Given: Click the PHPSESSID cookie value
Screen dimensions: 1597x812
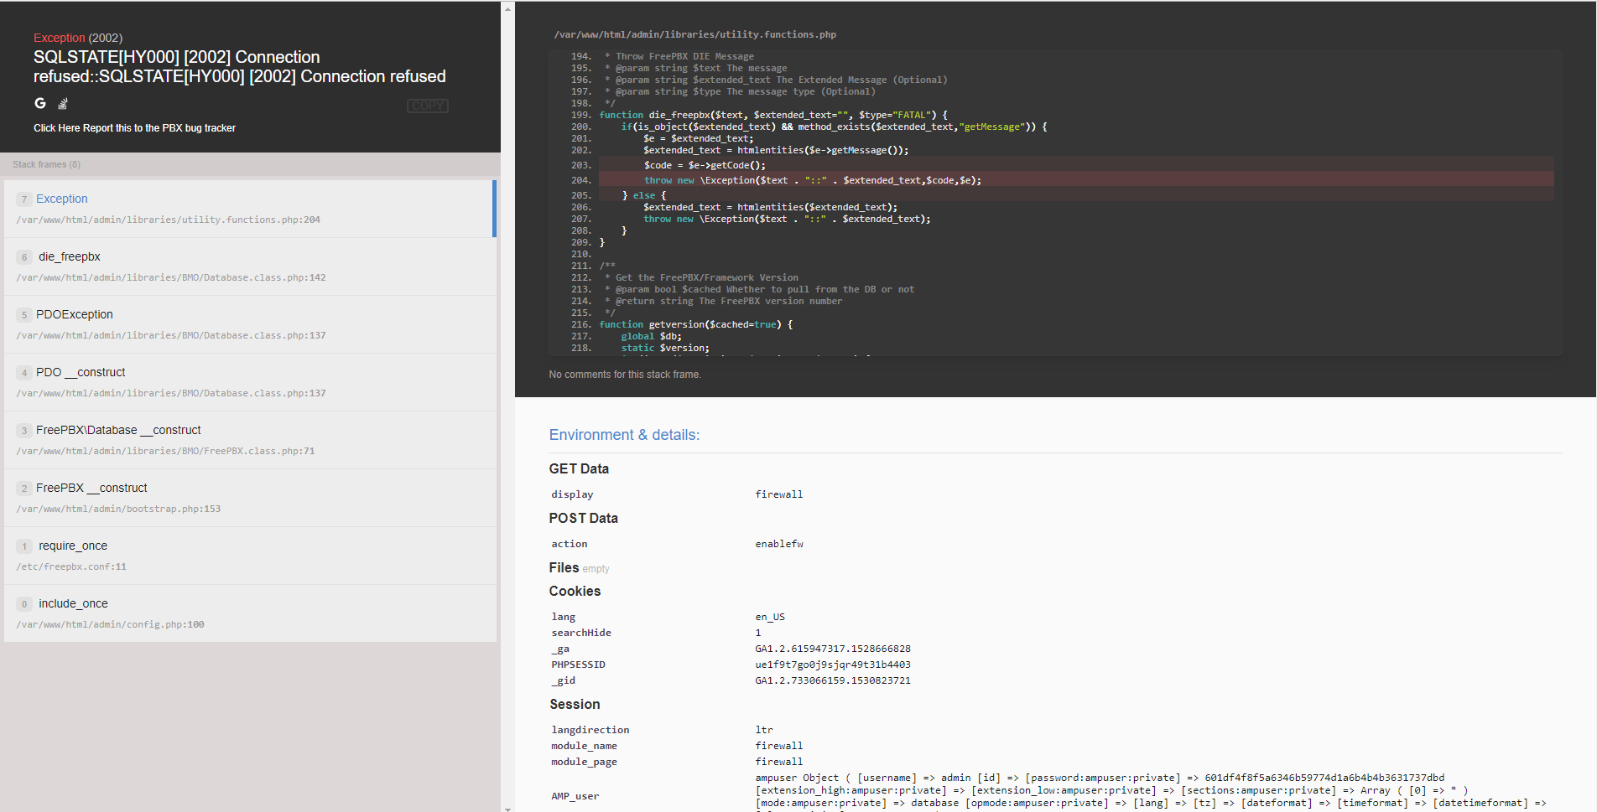Looking at the screenshot, I should point(833,665).
